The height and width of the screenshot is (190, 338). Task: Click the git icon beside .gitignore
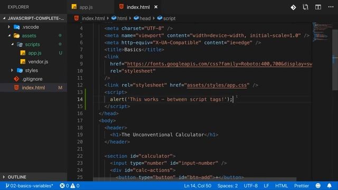click(16, 79)
